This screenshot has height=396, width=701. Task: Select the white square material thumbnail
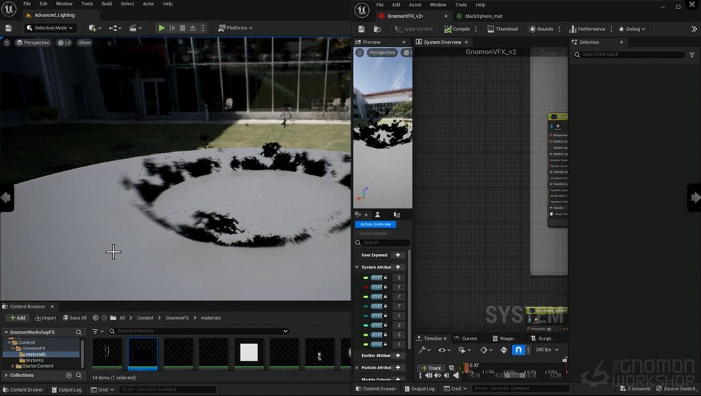[x=248, y=353]
